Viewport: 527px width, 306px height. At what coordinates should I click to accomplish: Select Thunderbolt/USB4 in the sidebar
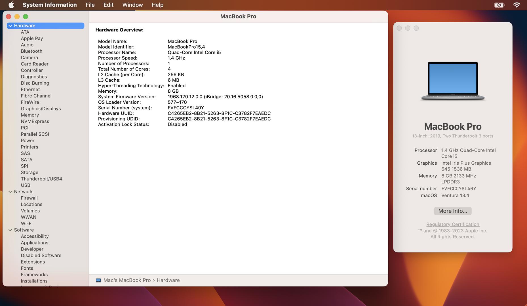point(41,179)
